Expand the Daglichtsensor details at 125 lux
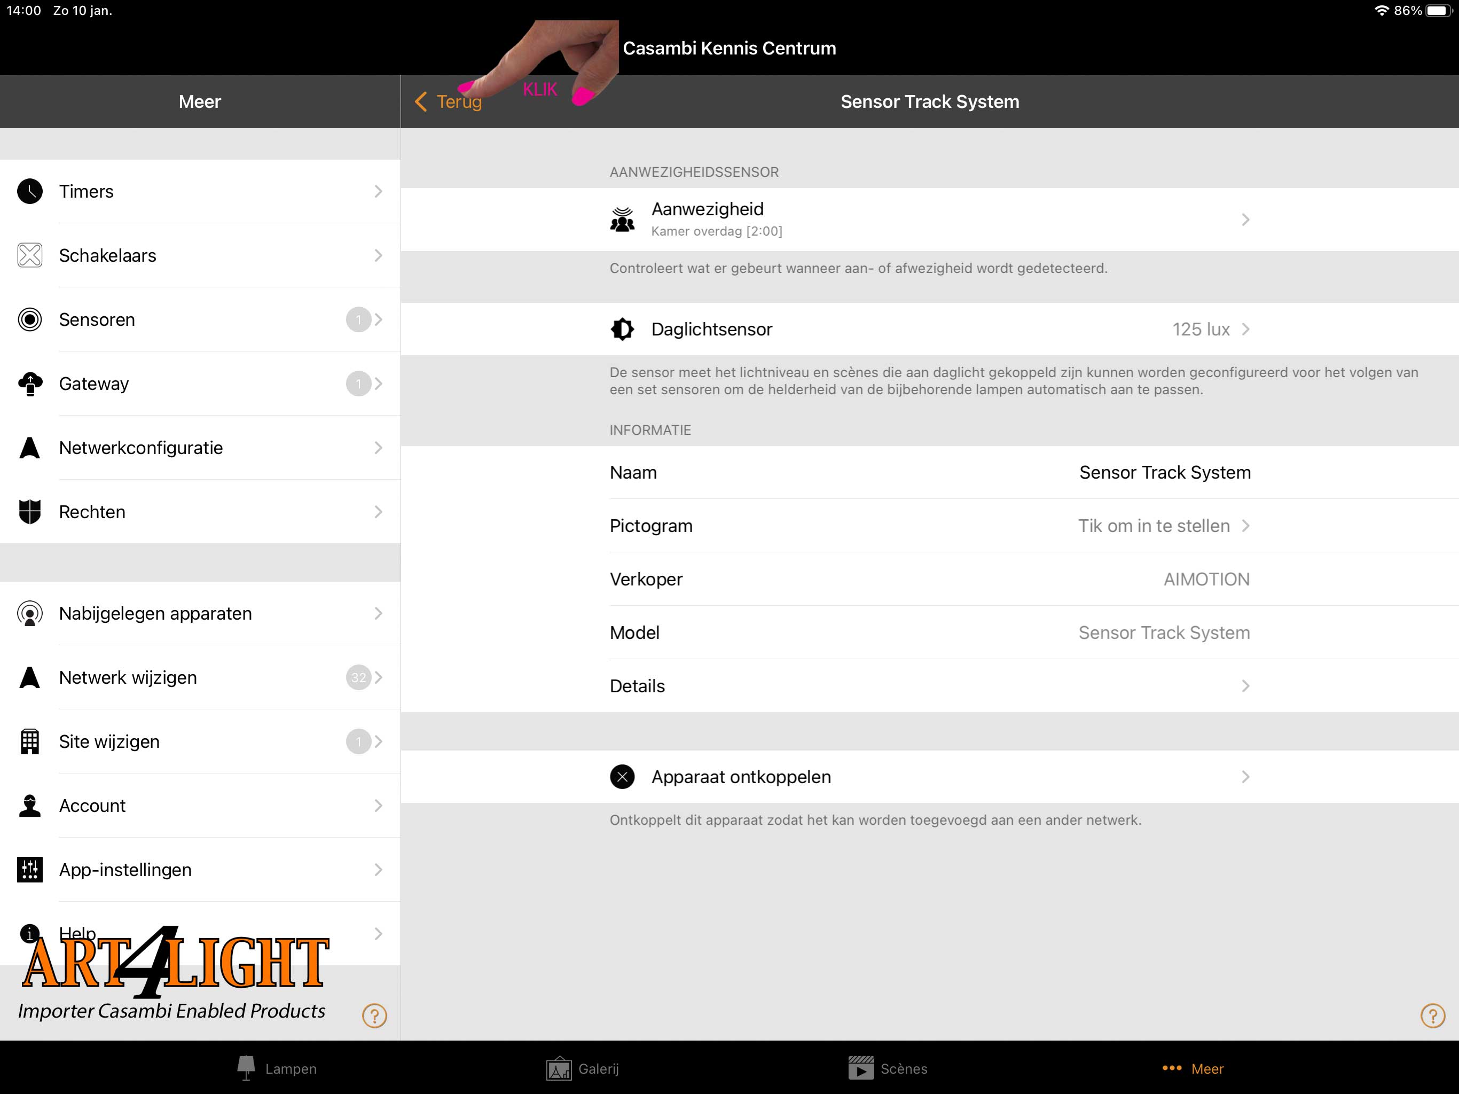This screenshot has height=1094, width=1459. tap(1245, 330)
